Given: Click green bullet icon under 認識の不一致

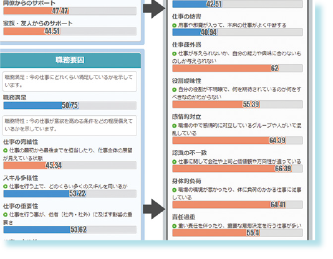Looking at the screenshot, I should [175, 162].
